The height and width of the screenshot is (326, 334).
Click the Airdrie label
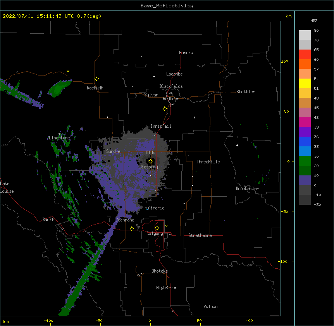tap(157, 208)
